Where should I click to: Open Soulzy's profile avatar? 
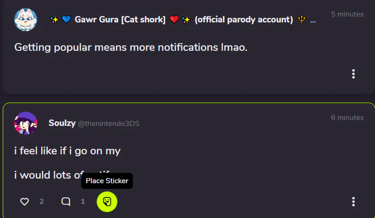26,123
